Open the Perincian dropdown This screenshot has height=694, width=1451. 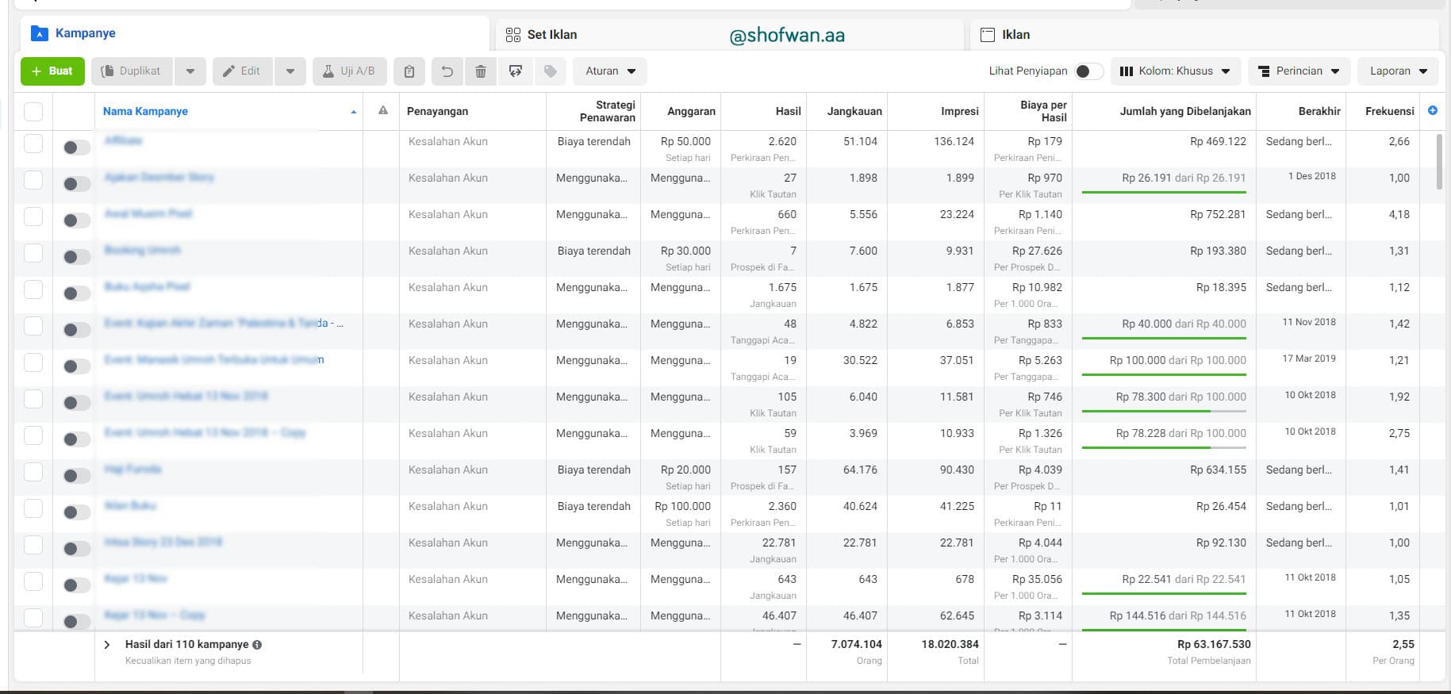[x=1299, y=71]
